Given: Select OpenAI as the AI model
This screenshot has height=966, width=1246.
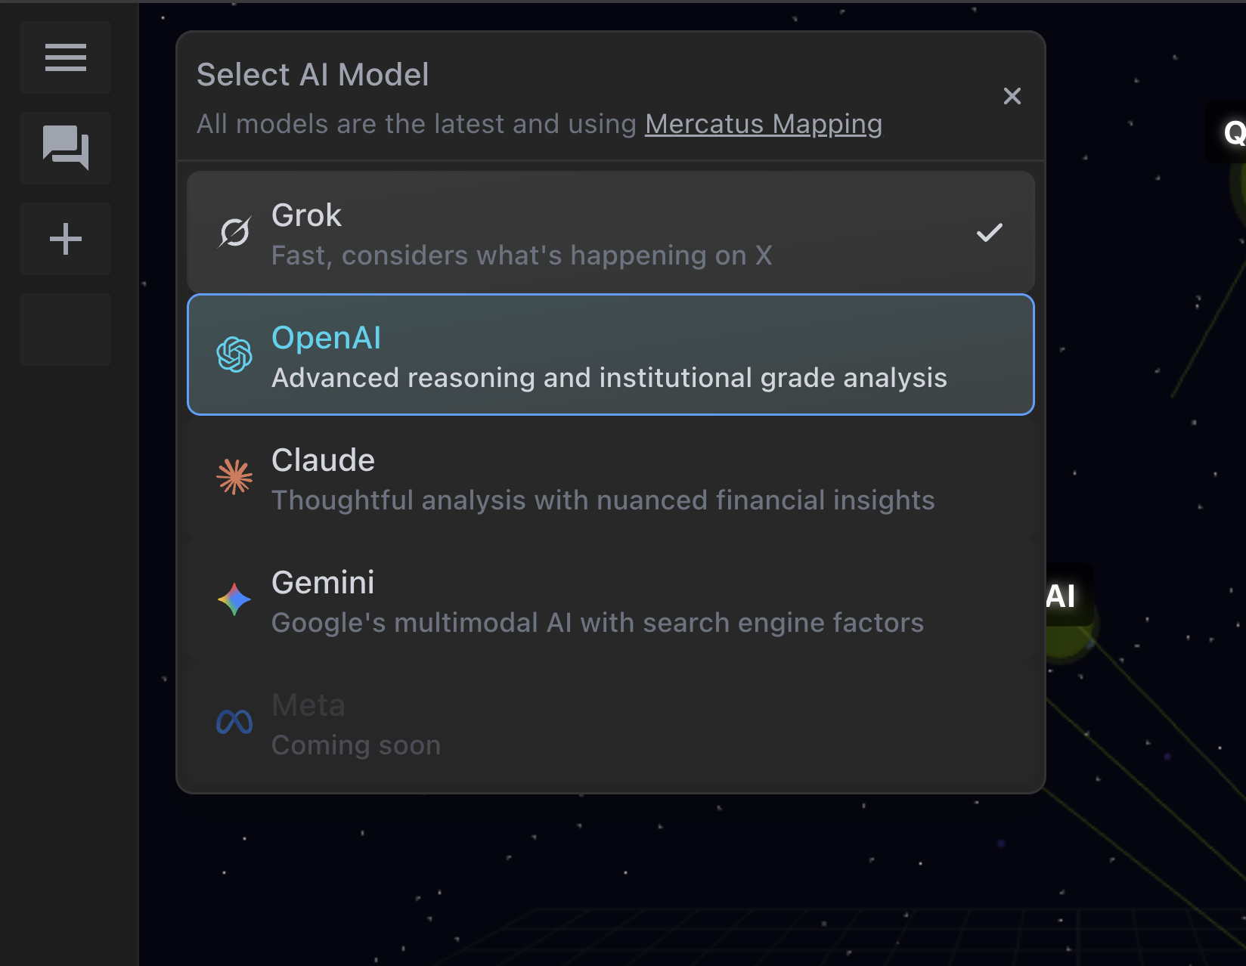Looking at the screenshot, I should pyautogui.click(x=611, y=355).
